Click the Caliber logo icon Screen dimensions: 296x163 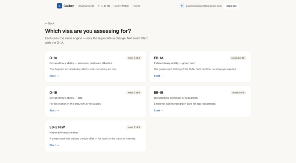coord(59,6)
